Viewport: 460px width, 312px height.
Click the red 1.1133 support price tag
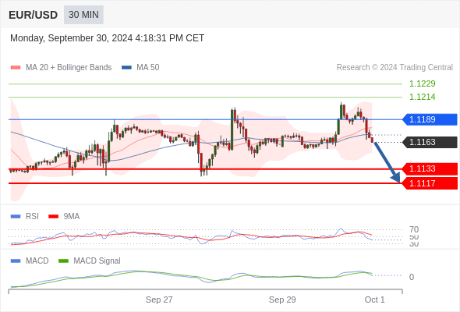[x=430, y=168]
